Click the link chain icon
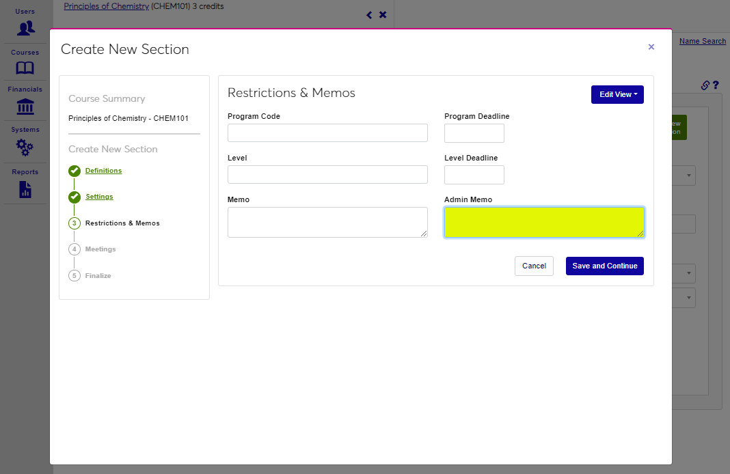This screenshot has width=730, height=474. click(x=705, y=85)
